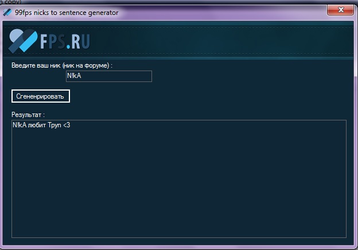Click the nickname input field containing N!kA
This screenshot has height=250, width=358.
pyautogui.click(x=109, y=76)
